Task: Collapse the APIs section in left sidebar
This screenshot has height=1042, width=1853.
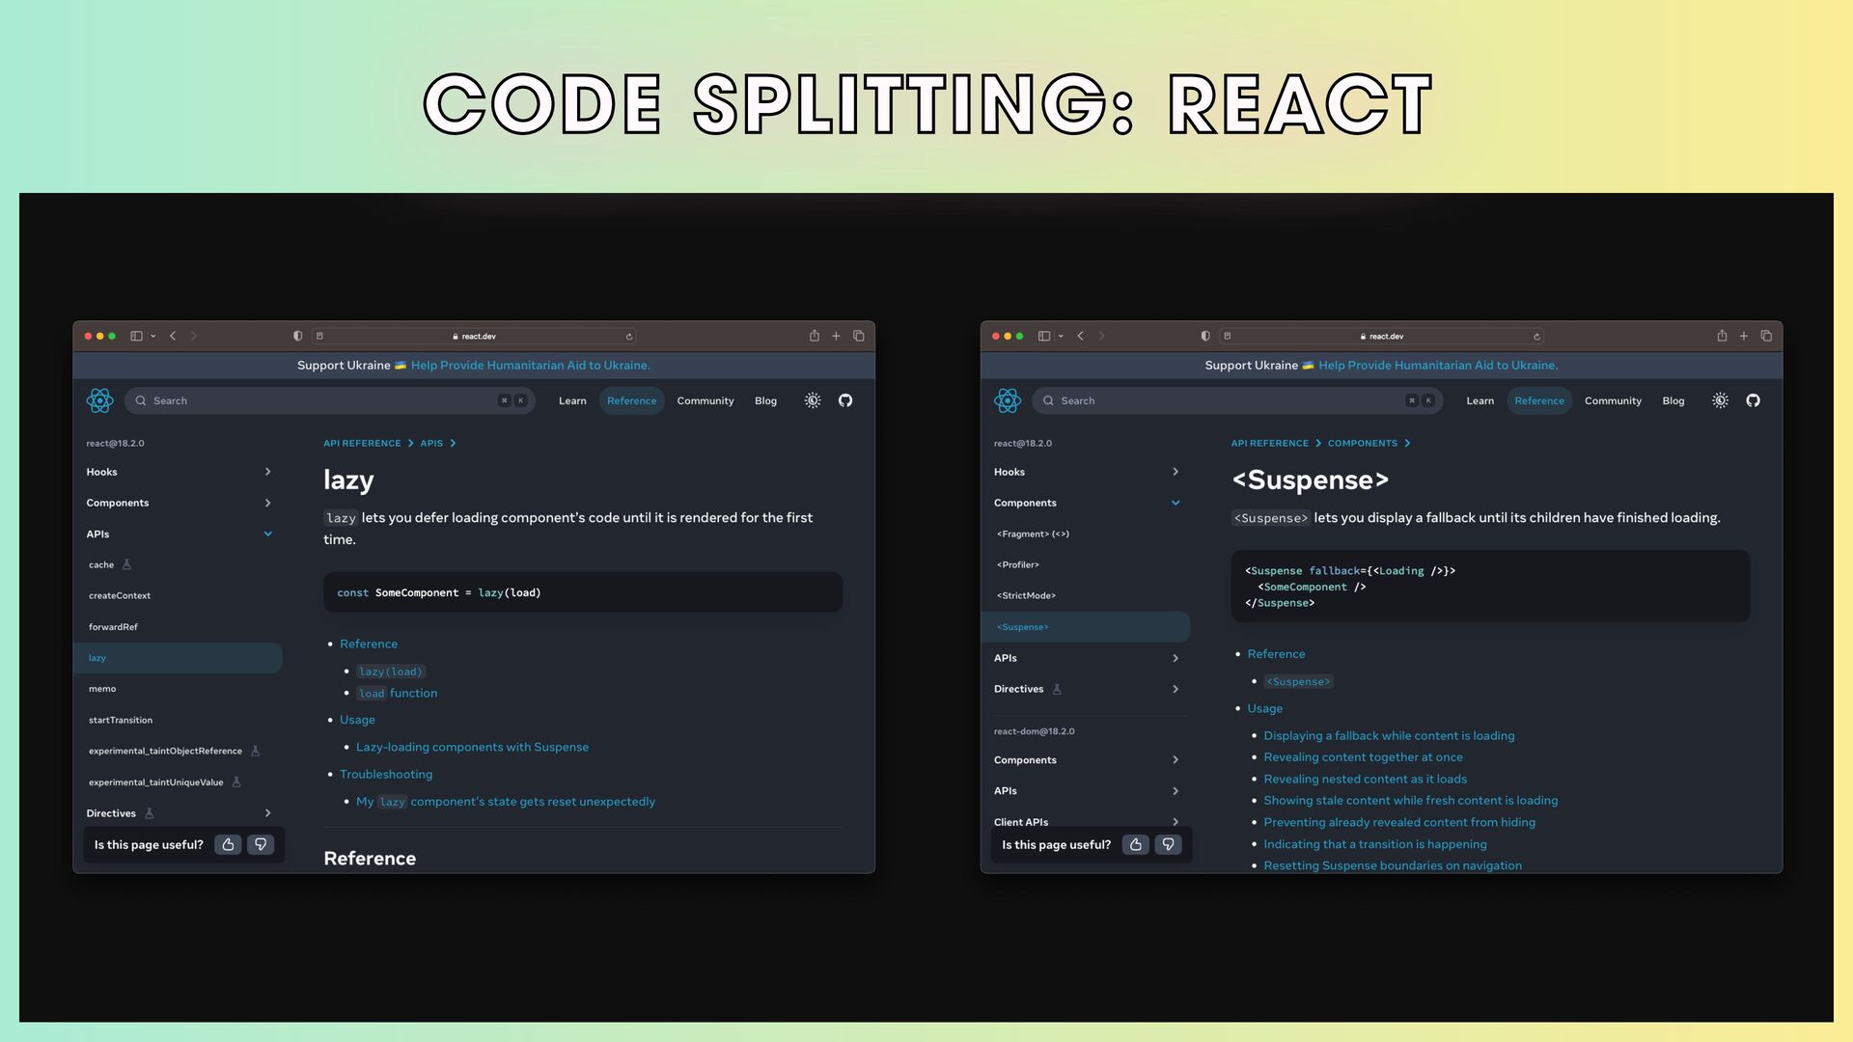Action: click(267, 534)
